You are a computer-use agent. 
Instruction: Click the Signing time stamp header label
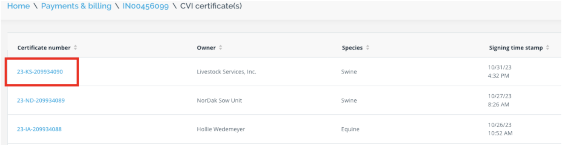point(516,48)
